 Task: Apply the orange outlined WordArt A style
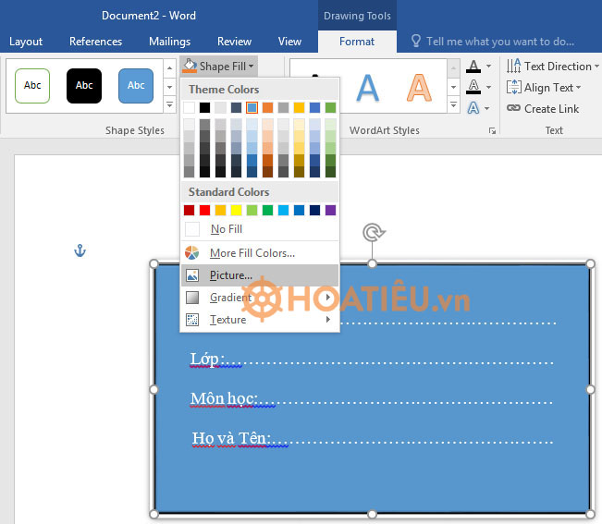pos(419,89)
